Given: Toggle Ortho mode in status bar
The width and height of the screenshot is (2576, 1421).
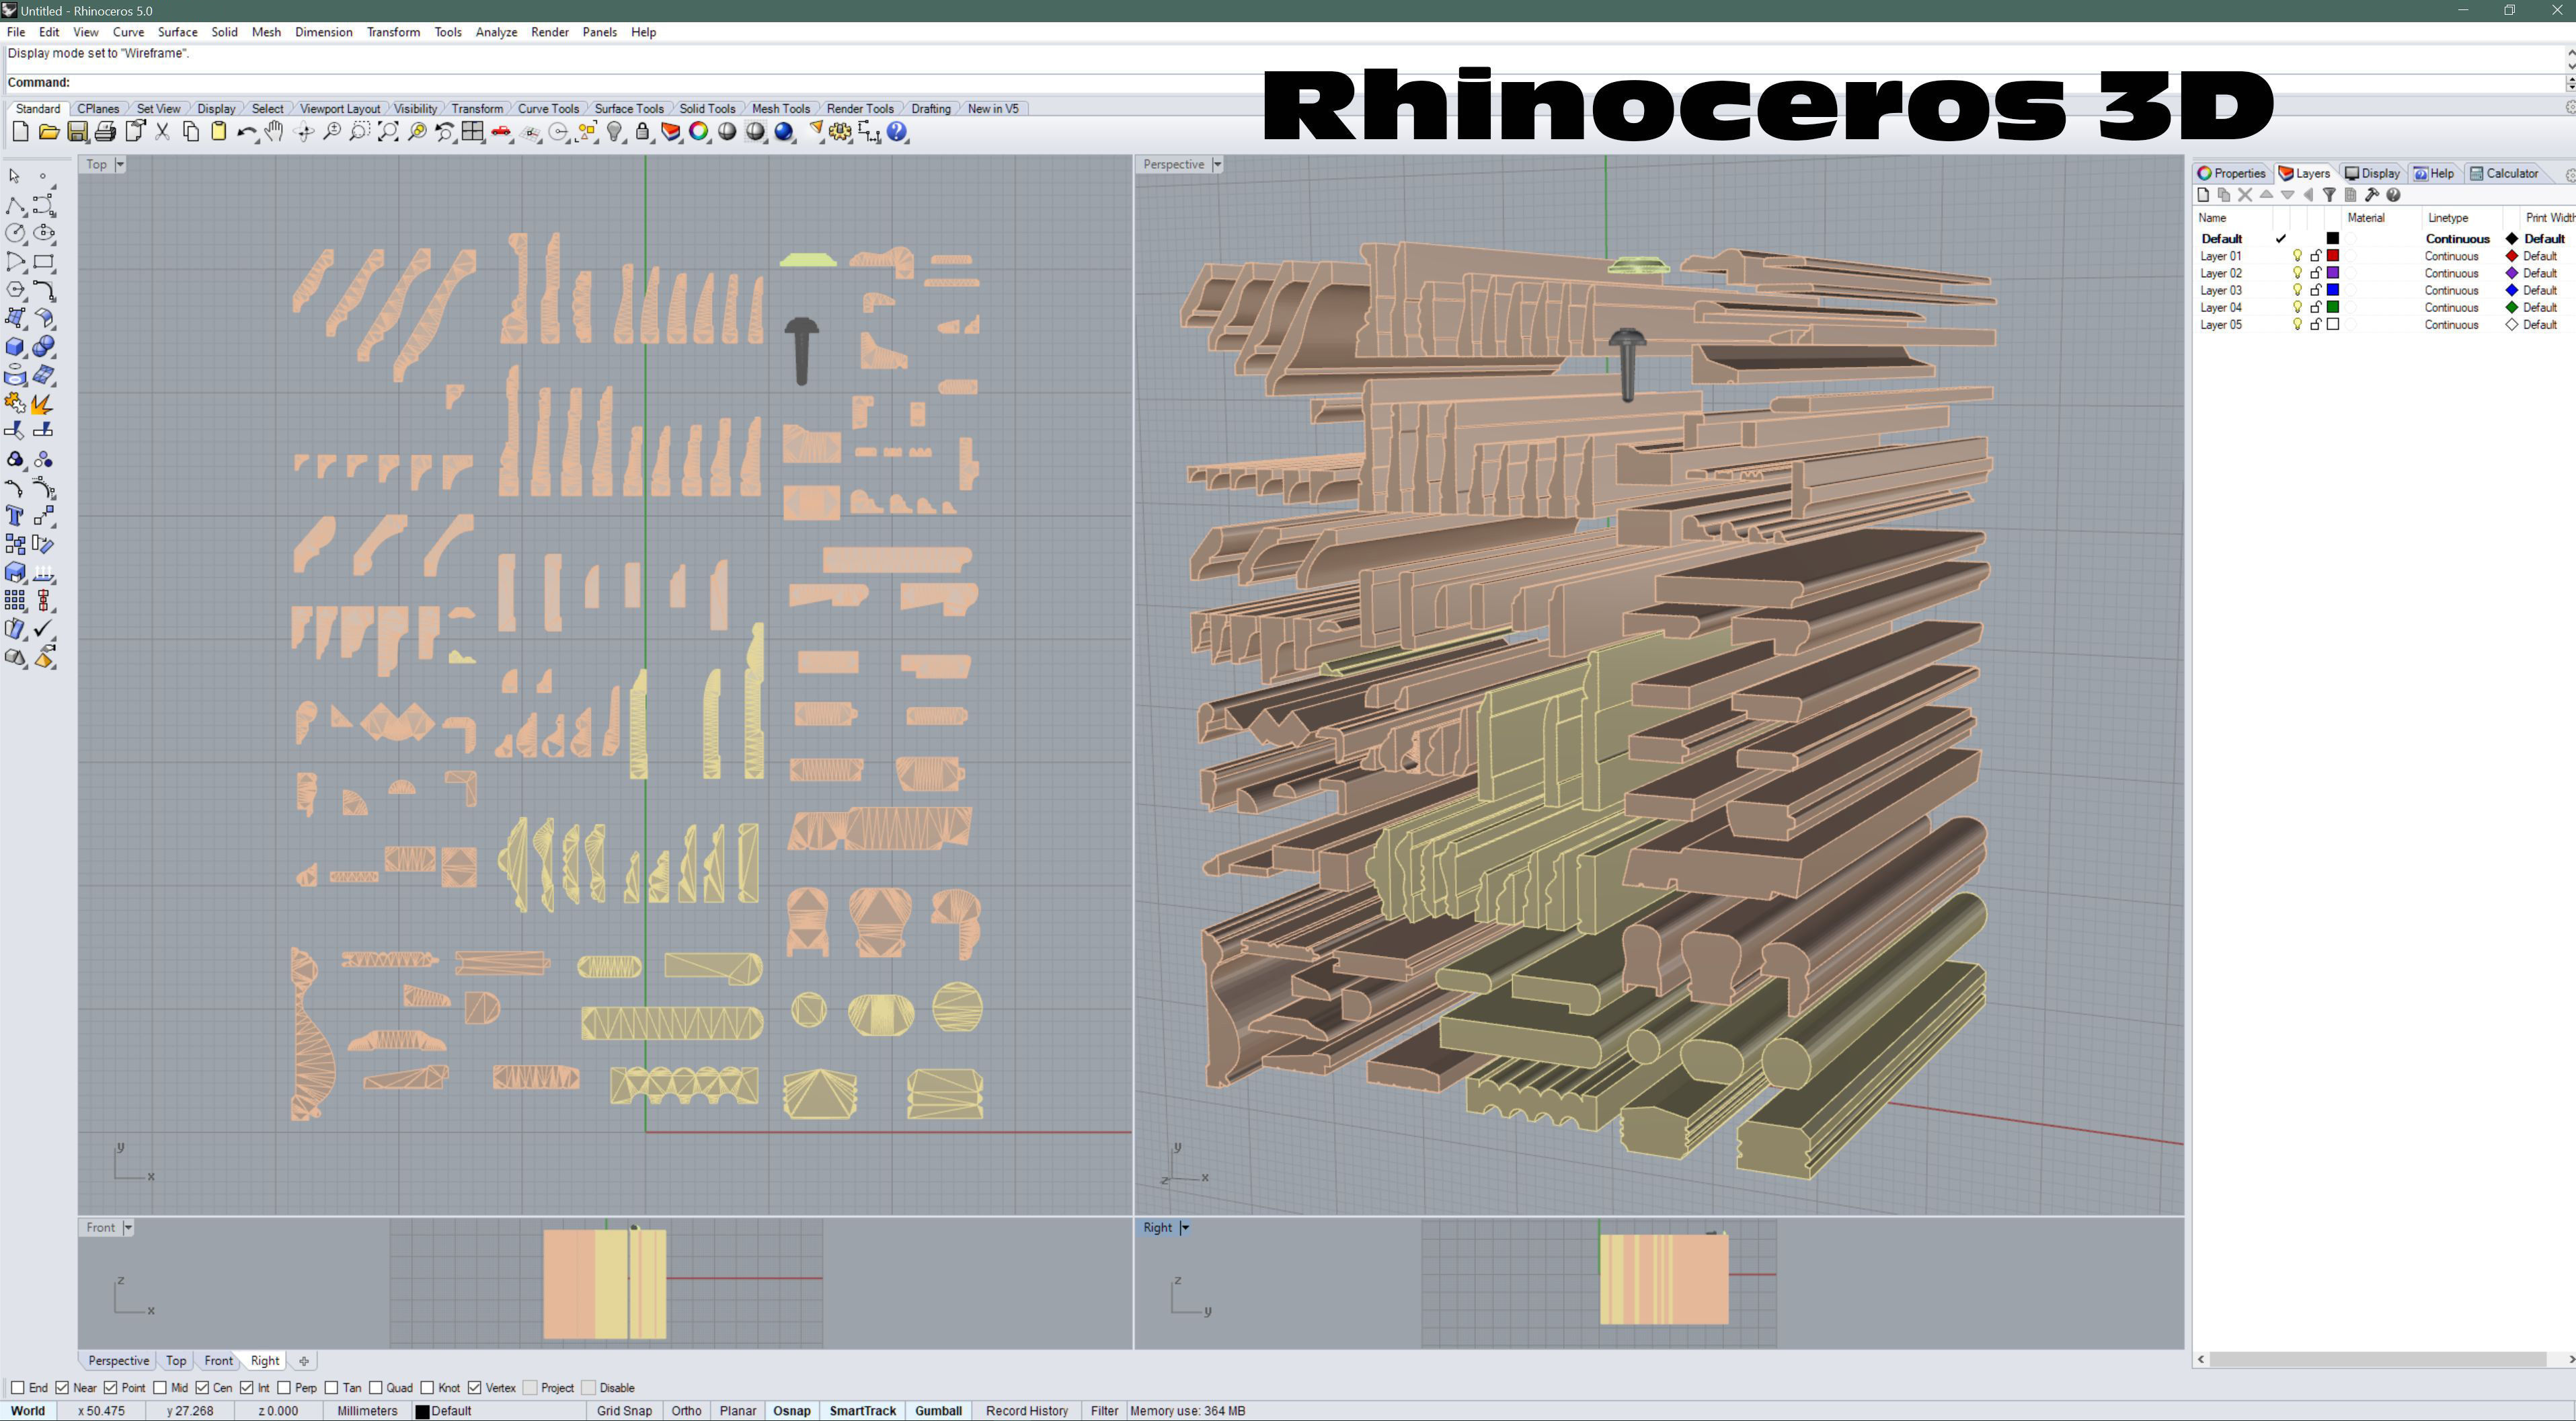Looking at the screenshot, I should pos(686,1411).
